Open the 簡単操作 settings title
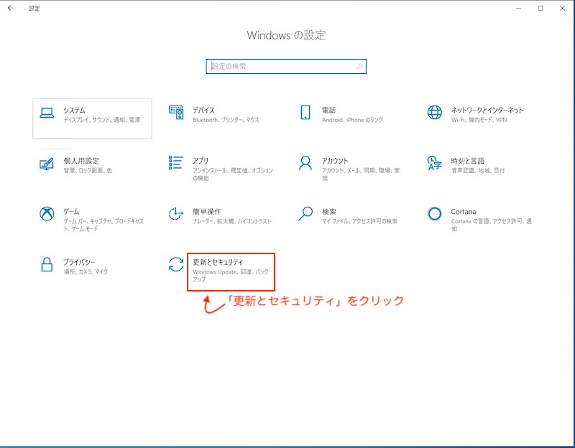This screenshot has height=448, width=575. [207, 211]
